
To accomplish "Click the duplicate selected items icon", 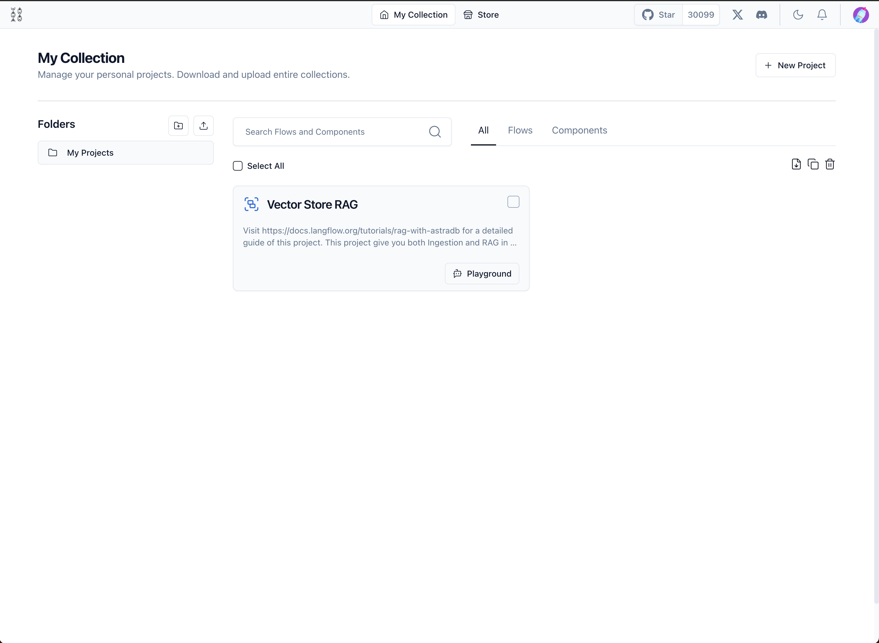I will tap(813, 164).
